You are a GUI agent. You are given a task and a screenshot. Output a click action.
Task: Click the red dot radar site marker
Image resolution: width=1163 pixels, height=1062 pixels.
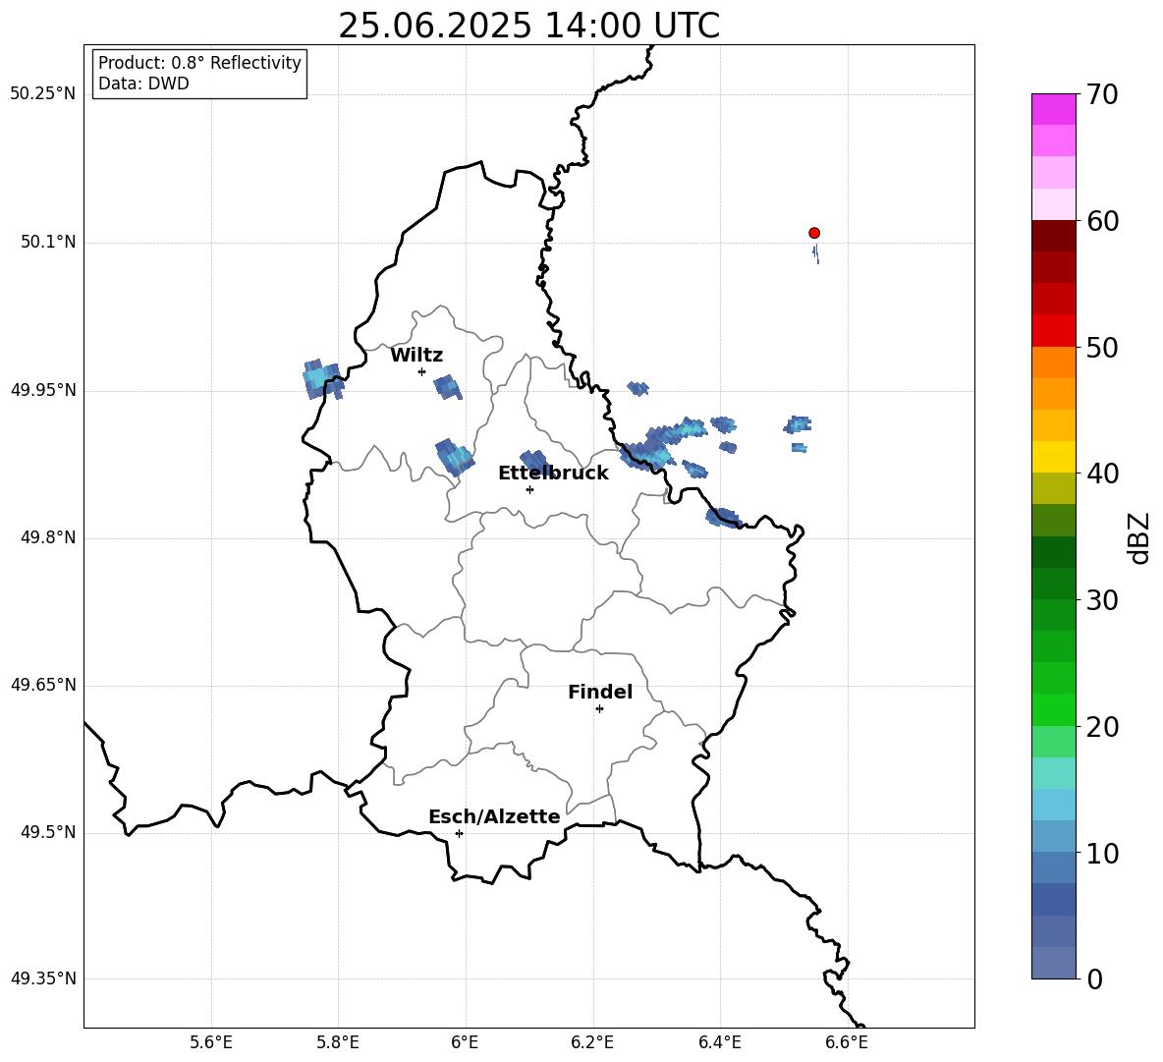tap(814, 233)
